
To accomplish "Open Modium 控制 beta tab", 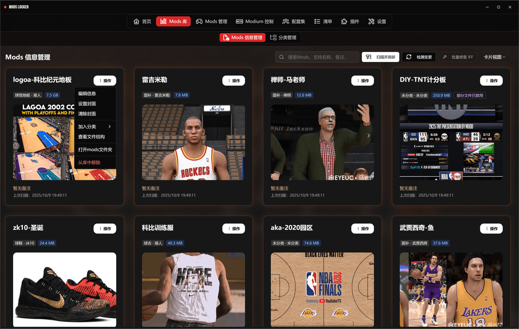I will pyautogui.click(x=254, y=21).
